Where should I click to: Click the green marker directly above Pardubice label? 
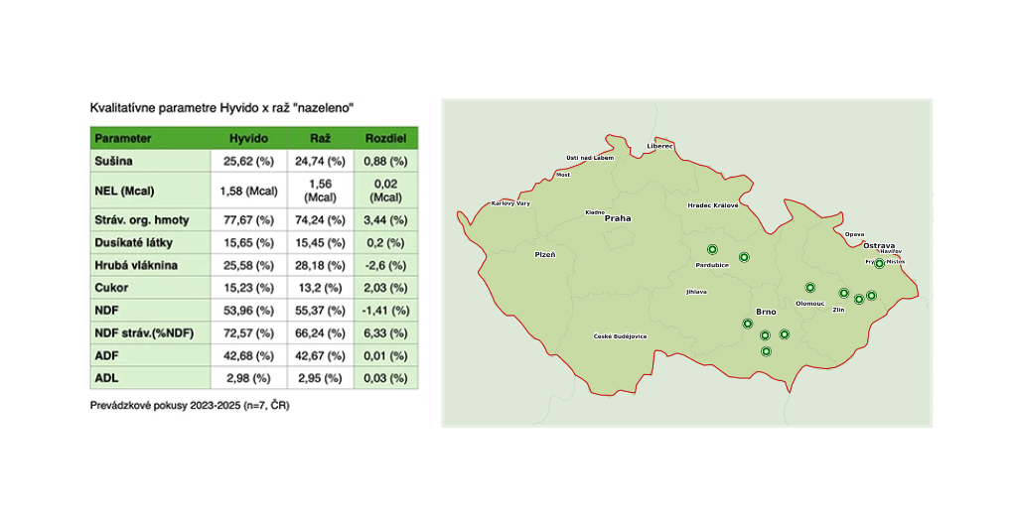712,250
